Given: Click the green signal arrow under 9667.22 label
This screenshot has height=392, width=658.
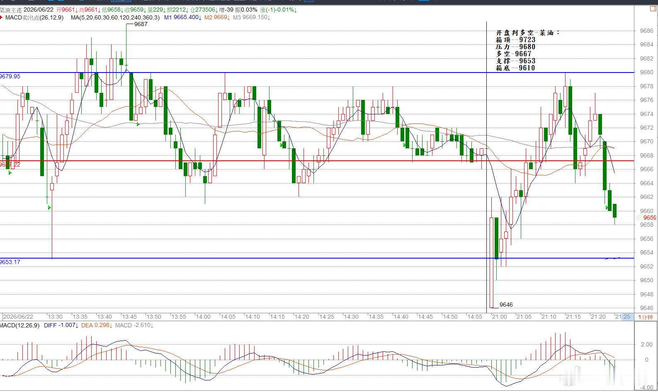Looking at the screenshot, I should [10, 172].
